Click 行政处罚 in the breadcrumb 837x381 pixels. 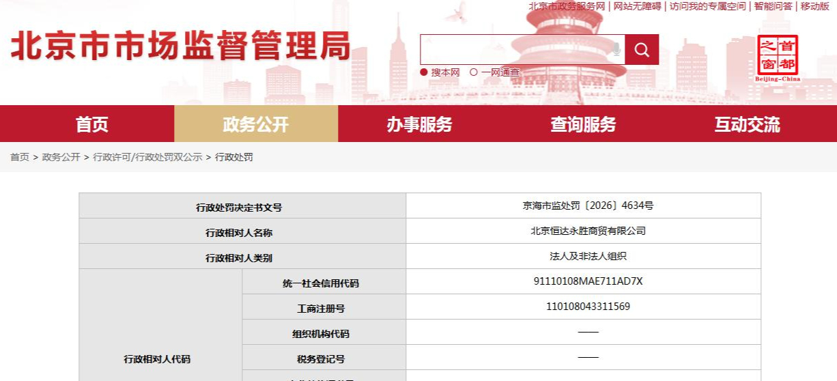(x=234, y=157)
